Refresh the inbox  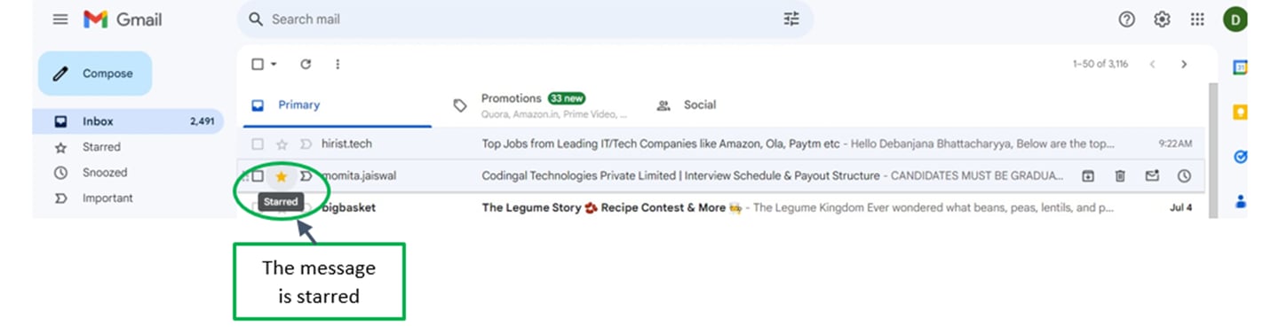point(306,64)
